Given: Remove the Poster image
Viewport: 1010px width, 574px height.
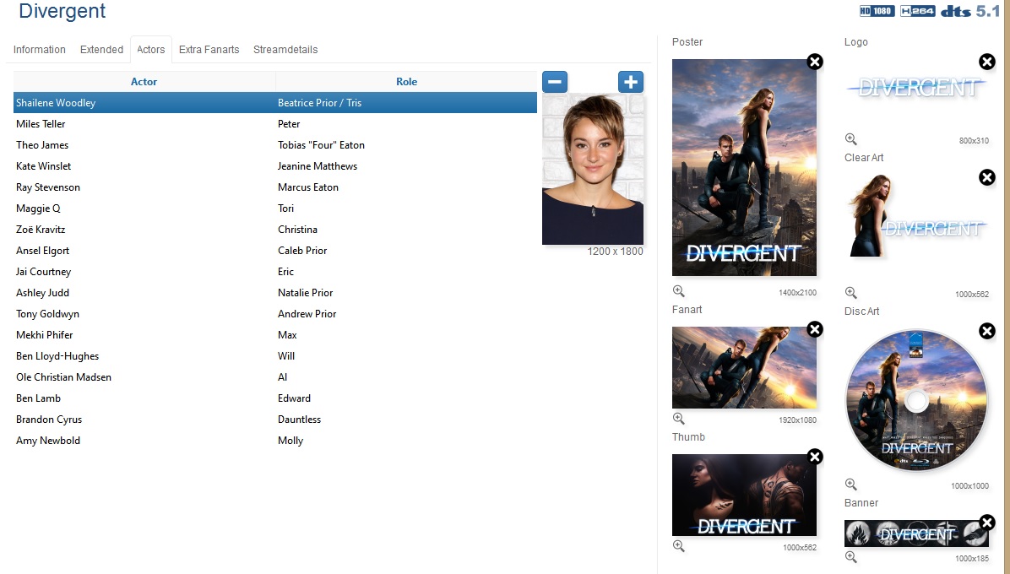Looking at the screenshot, I should click(815, 62).
